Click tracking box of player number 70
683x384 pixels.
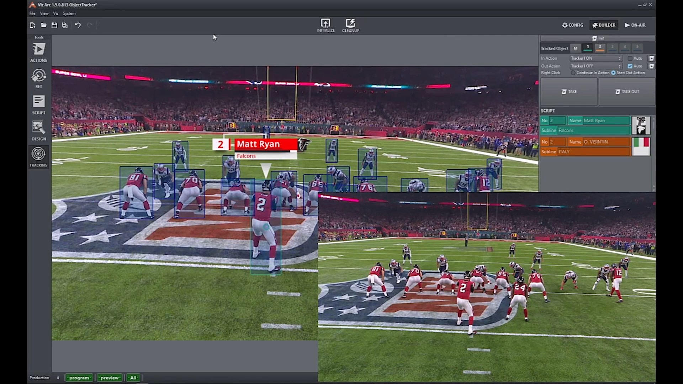pyautogui.click(x=189, y=193)
